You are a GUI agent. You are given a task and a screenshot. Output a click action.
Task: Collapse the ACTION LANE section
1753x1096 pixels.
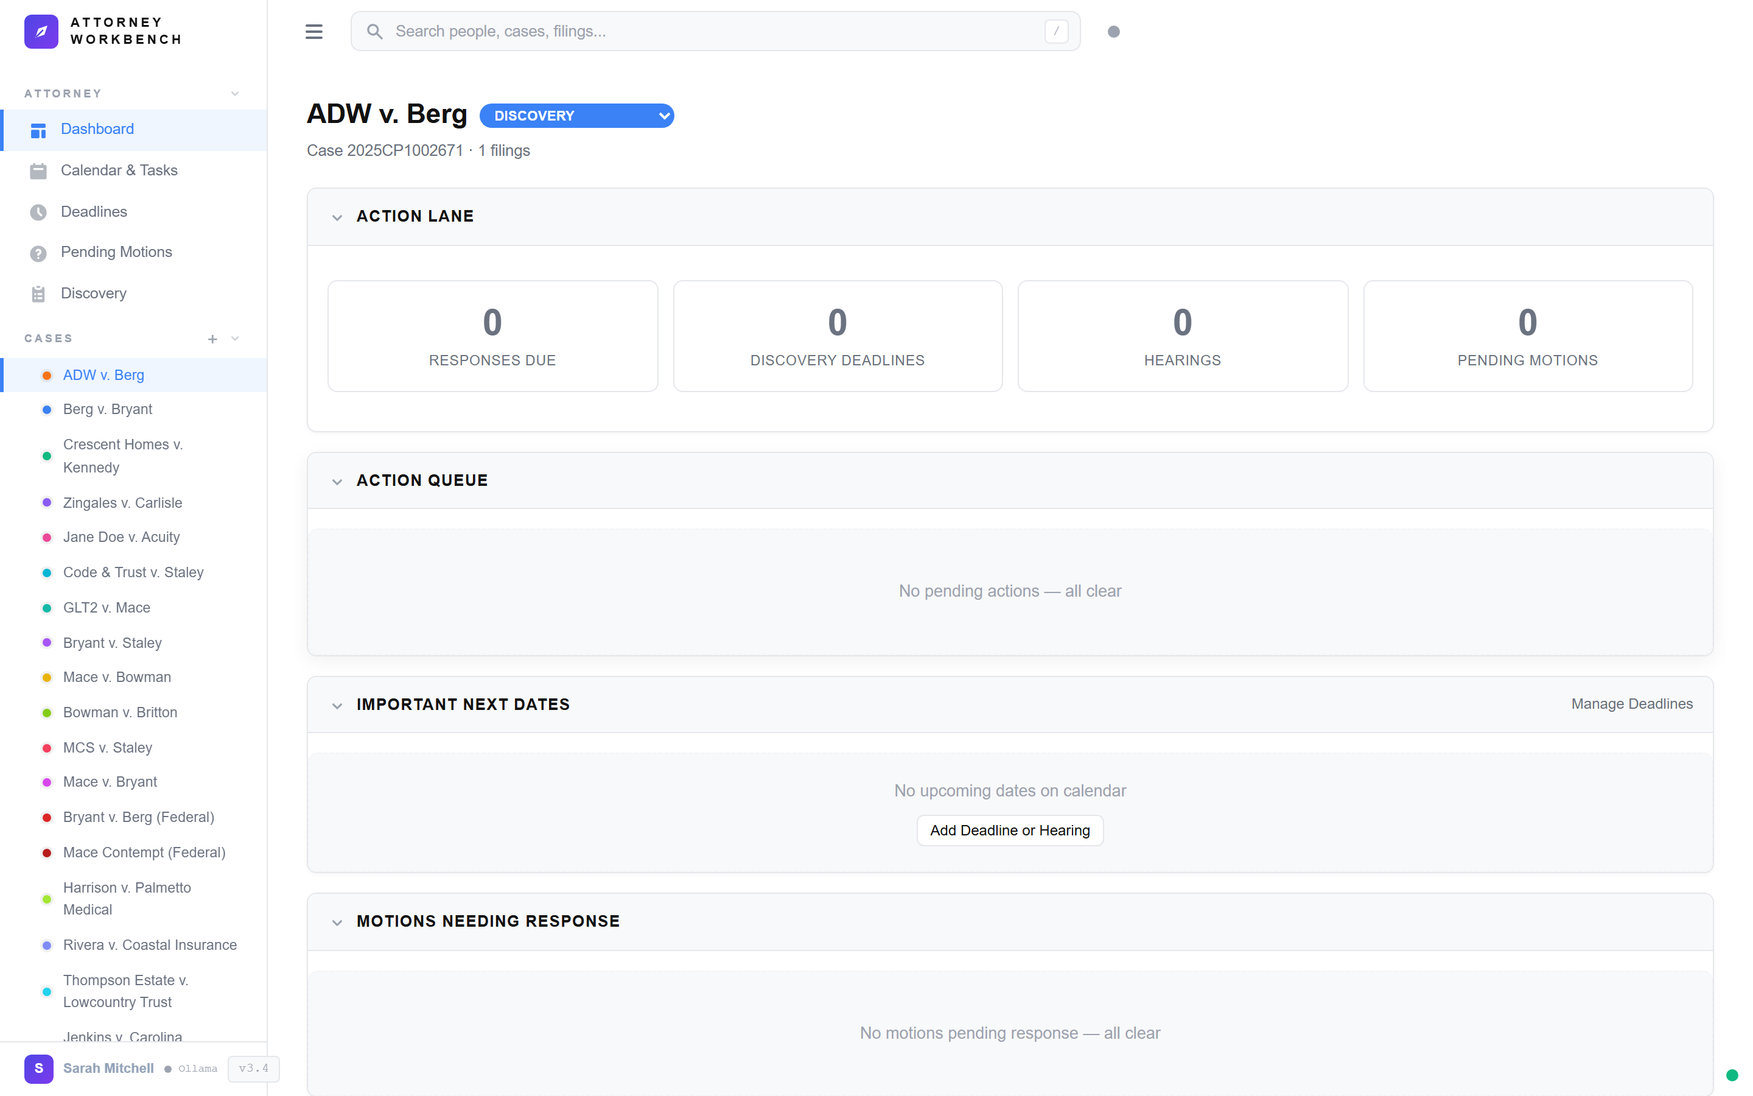click(x=337, y=217)
